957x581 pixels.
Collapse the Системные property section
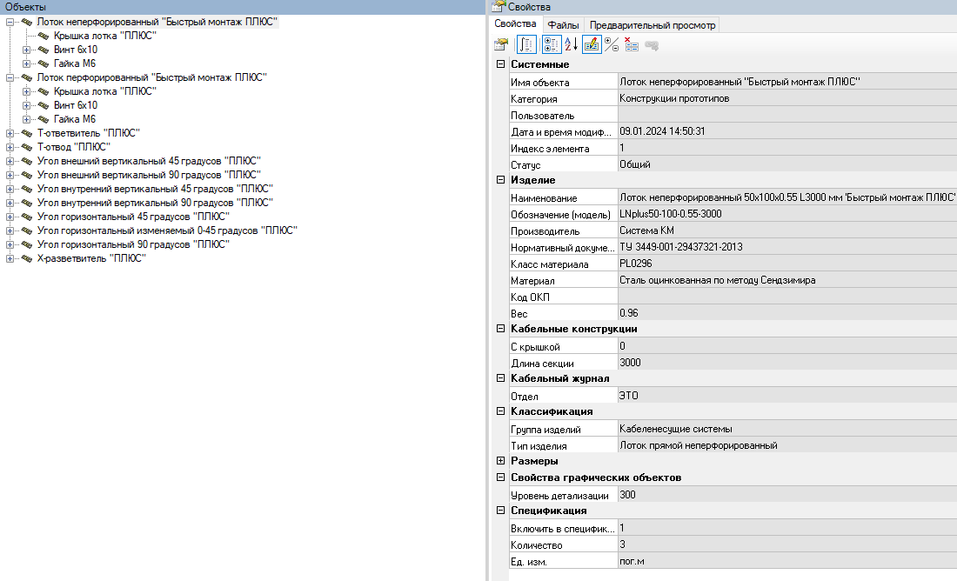pyautogui.click(x=500, y=64)
